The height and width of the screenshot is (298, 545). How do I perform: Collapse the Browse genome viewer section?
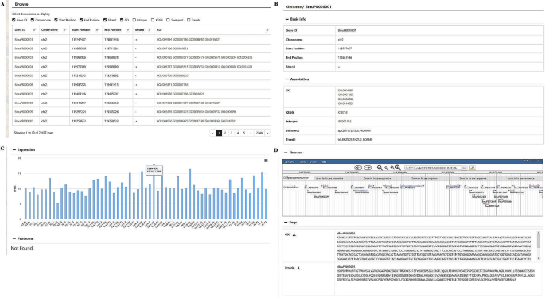(286, 153)
